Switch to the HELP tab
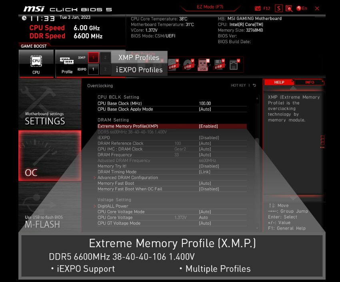This screenshot has height=282, width=340. (x=279, y=82)
